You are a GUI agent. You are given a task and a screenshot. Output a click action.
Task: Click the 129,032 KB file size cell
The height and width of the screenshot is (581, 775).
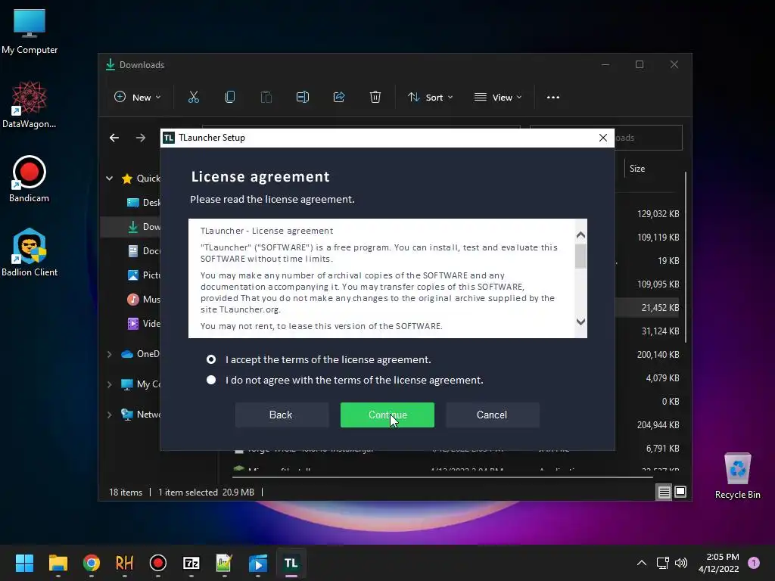[x=658, y=214]
